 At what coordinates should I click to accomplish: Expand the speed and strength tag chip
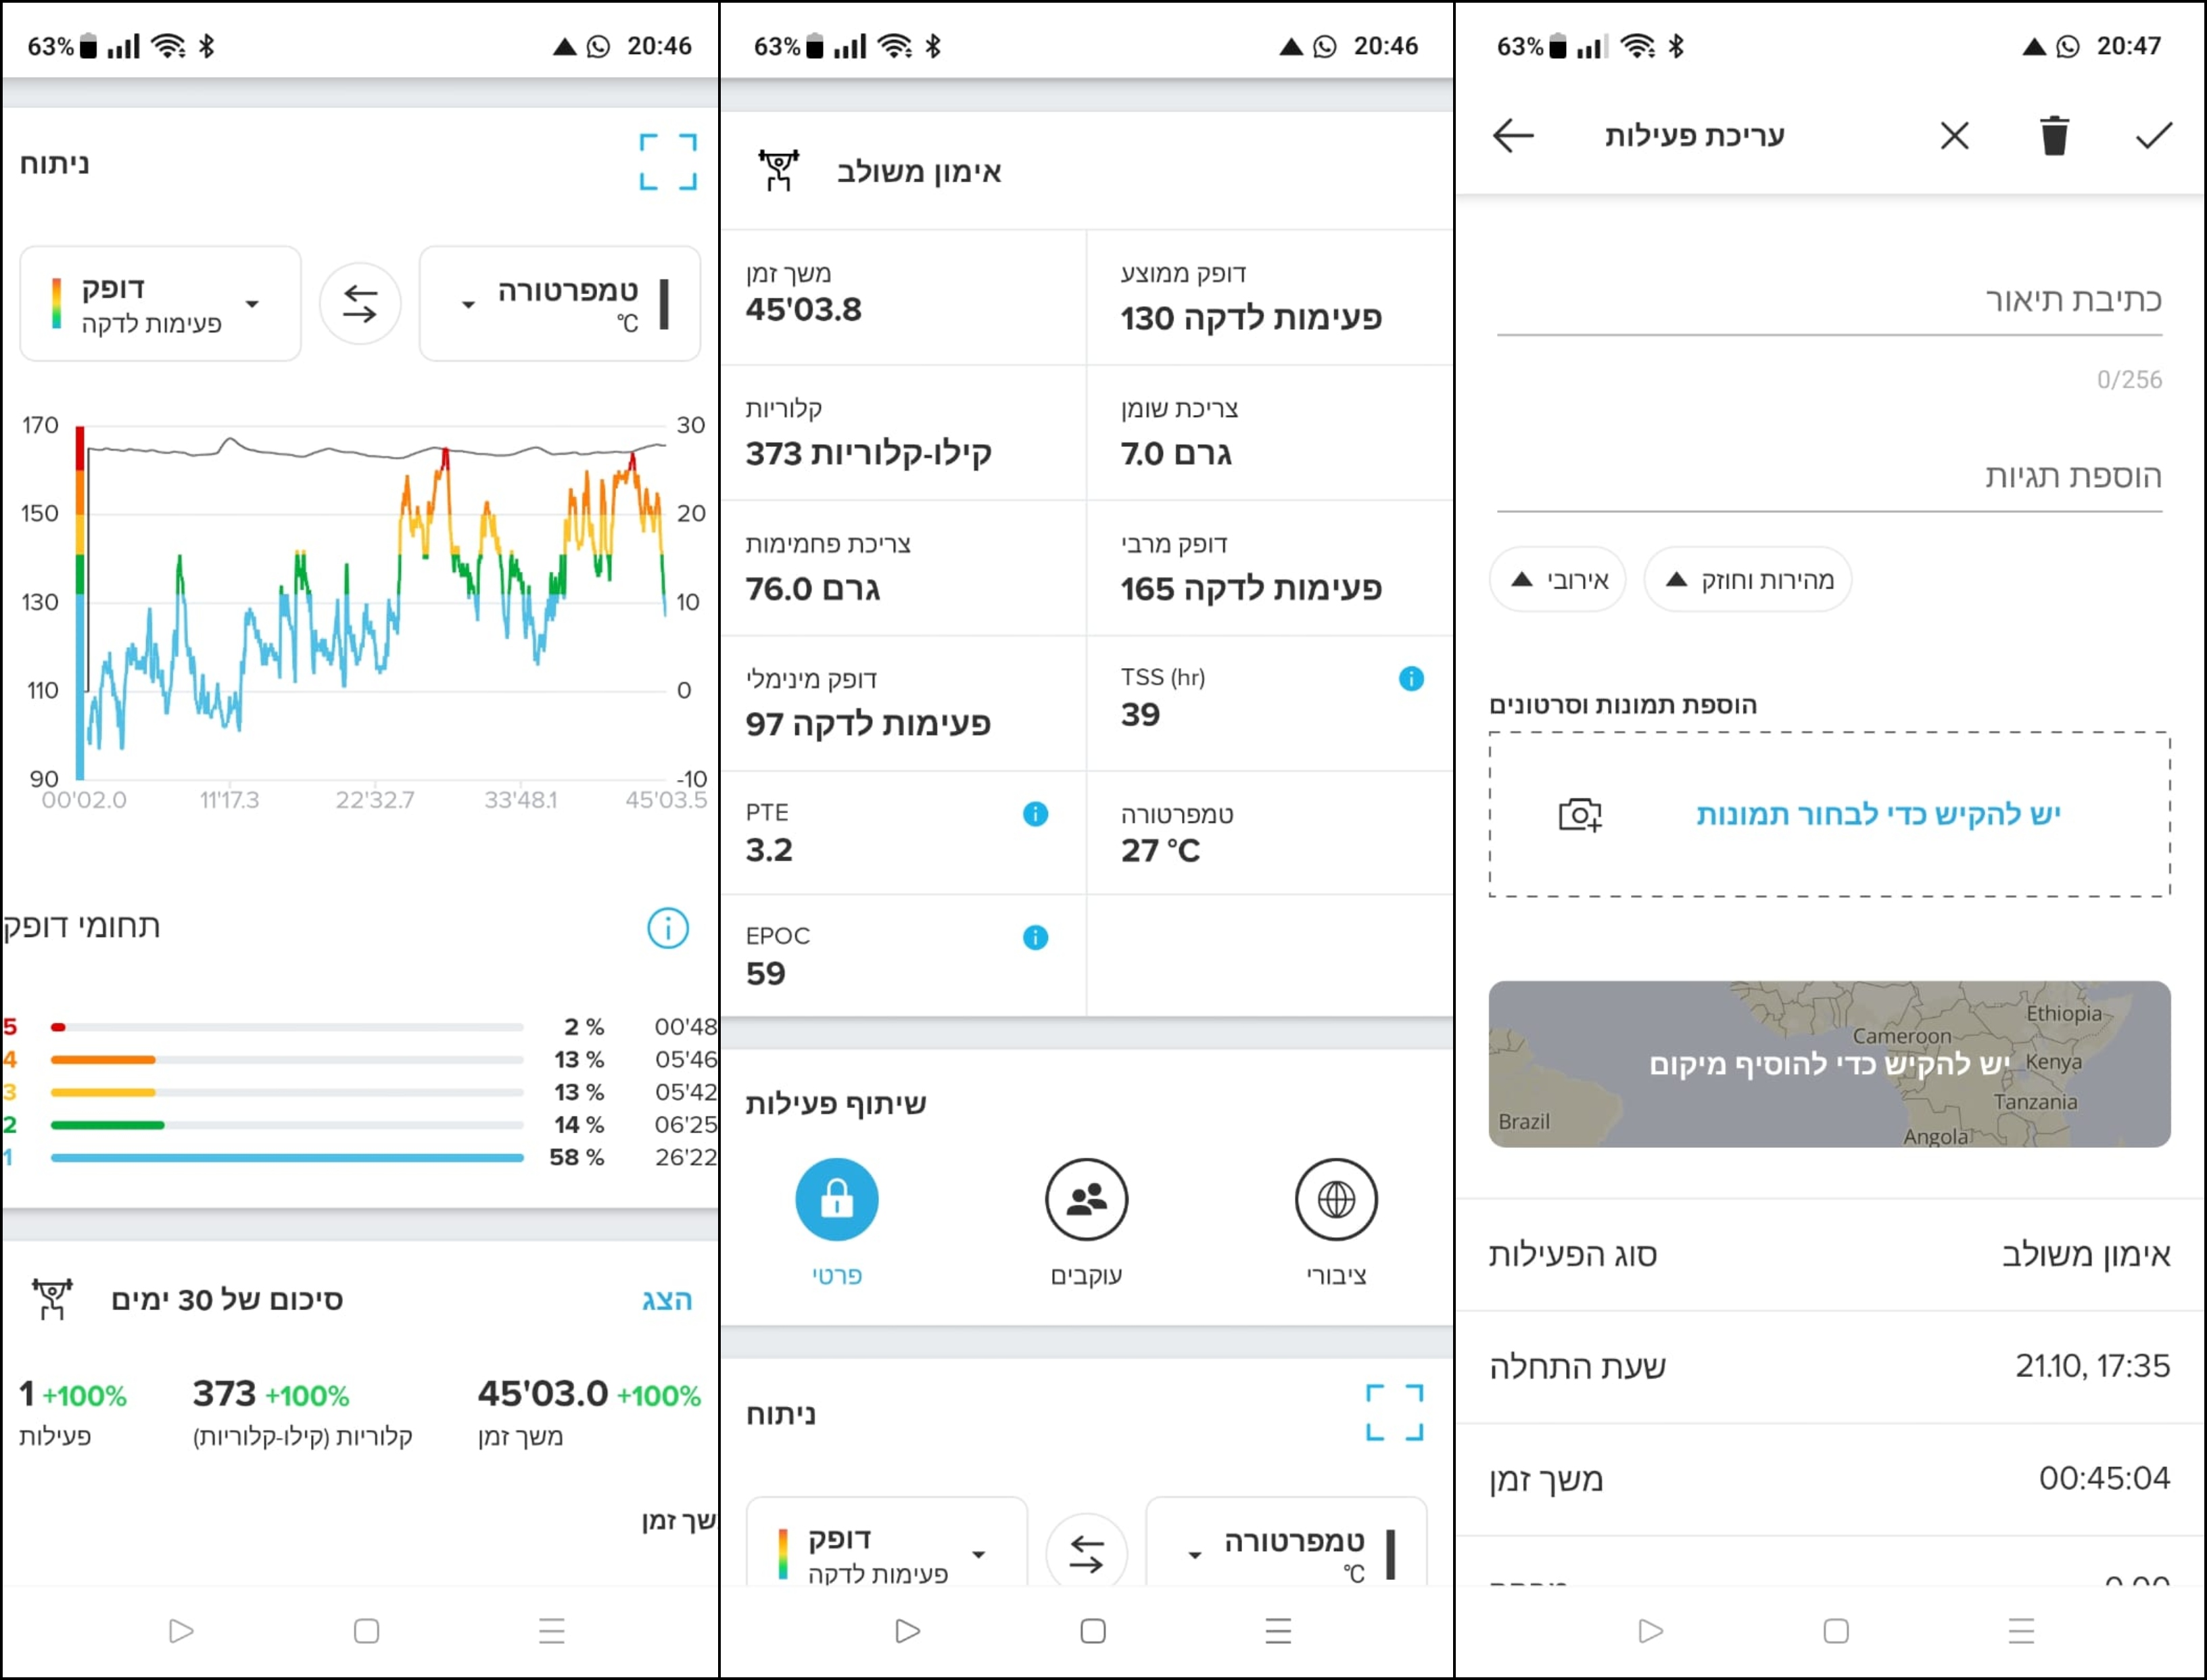click(x=1747, y=580)
